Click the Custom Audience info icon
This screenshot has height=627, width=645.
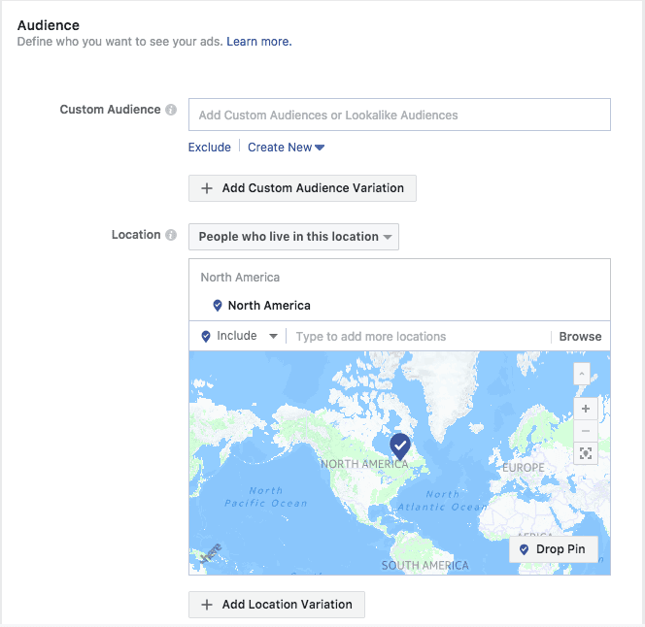(x=171, y=110)
